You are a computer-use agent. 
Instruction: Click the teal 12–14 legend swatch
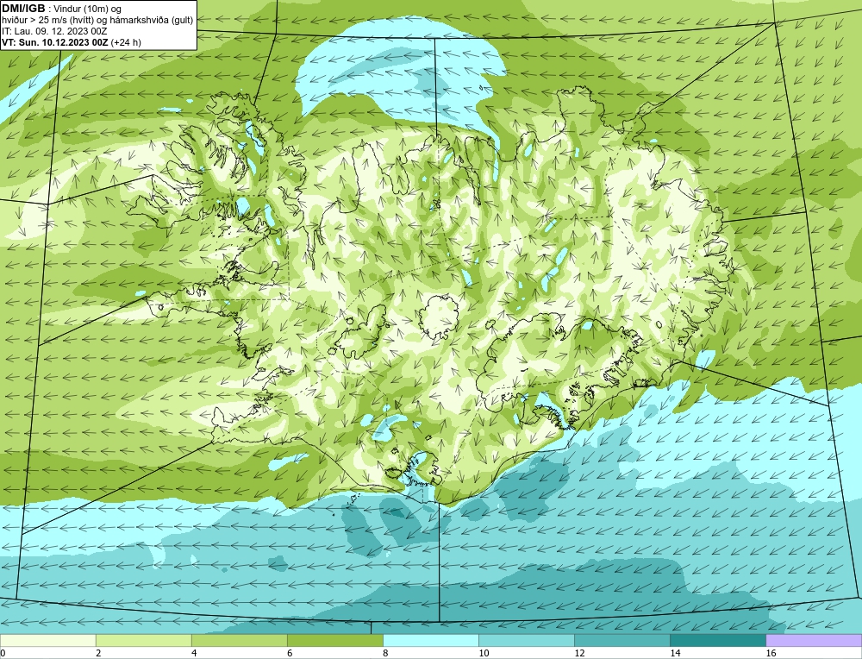pos(622,640)
